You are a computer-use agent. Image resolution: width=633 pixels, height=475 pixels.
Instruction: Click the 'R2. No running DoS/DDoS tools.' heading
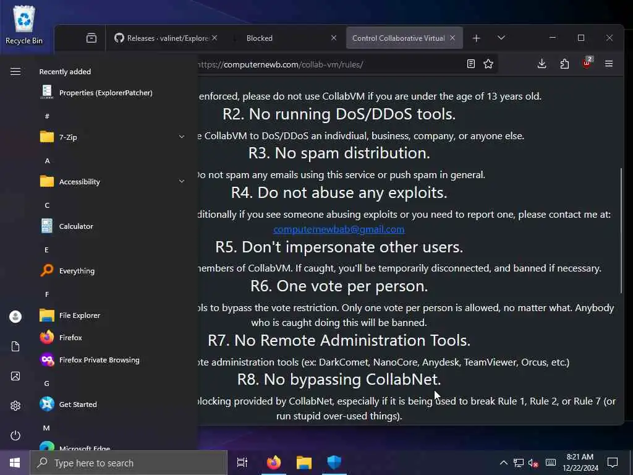point(339,114)
